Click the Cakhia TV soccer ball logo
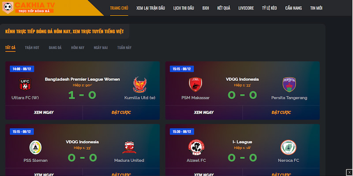This screenshot has width=353, height=176. click(8, 7)
